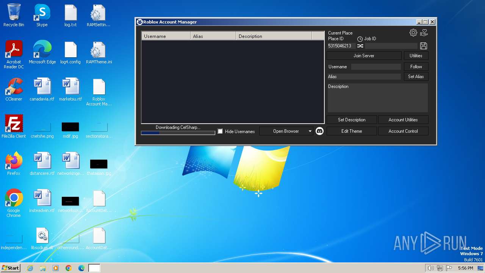Sort by Username column header
This screenshot has height=273, width=485.
(x=166, y=36)
